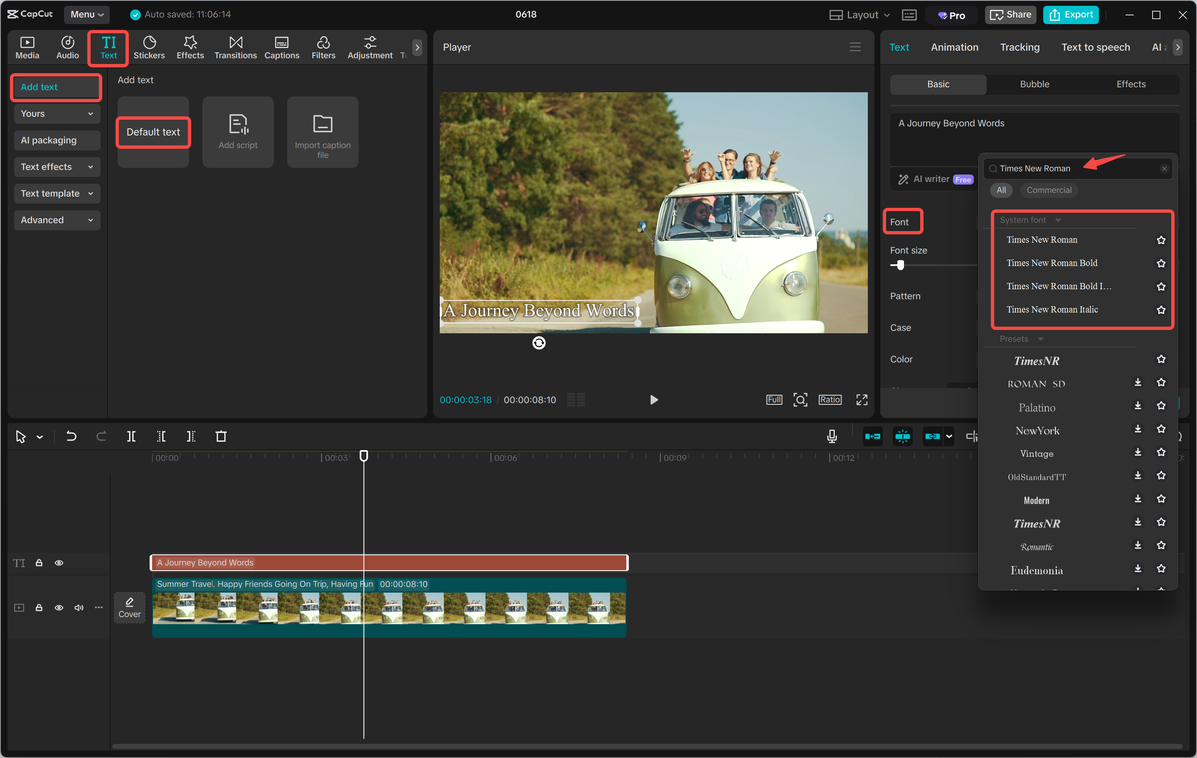Hide the text track with the eye toggle
The height and width of the screenshot is (758, 1197).
(x=59, y=563)
